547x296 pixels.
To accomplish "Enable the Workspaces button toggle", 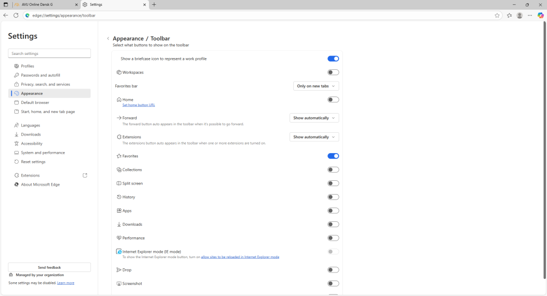I will tap(333, 73).
